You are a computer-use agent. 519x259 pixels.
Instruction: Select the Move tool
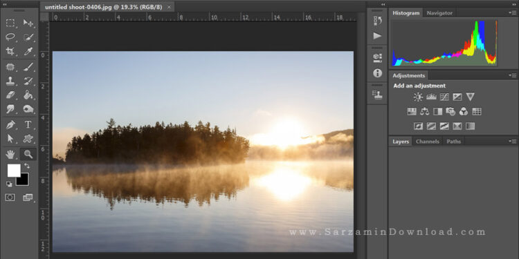(28, 23)
